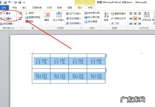This screenshot has width=155, height=107.
Task: Decrease row height with down spinner
Action: pos(17,15)
